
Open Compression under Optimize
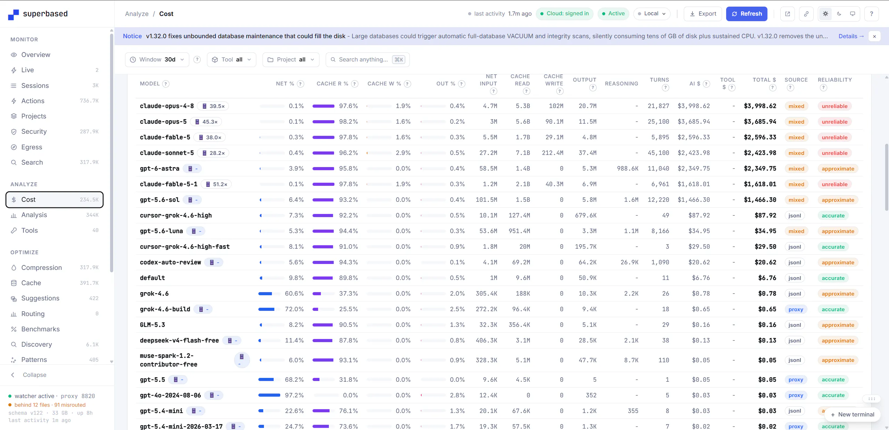point(55,268)
